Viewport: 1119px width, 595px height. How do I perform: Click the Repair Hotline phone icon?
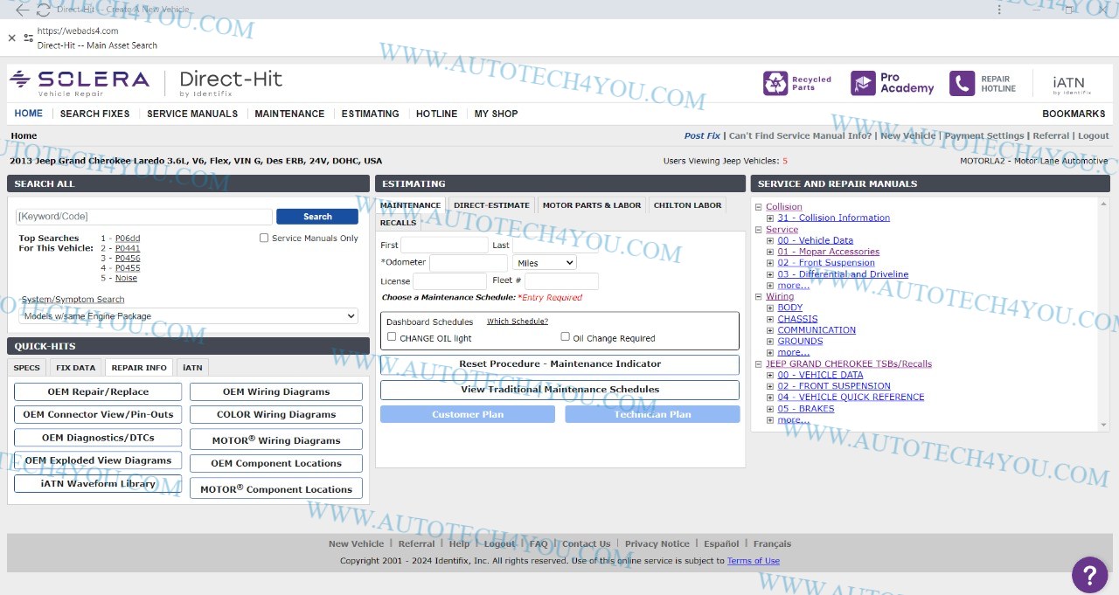(x=962, y=83)
